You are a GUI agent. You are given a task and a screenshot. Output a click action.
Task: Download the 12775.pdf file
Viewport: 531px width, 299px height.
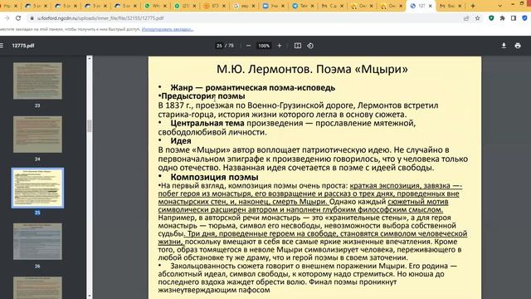point(504,46)
